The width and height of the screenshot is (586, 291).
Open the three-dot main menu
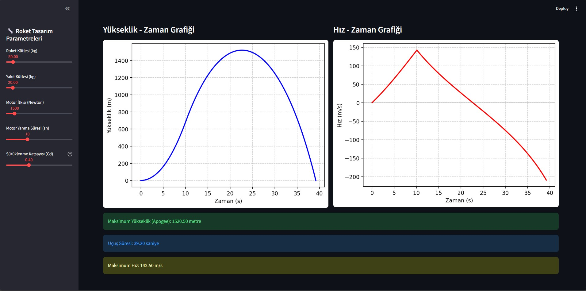[x=576, y=9]
